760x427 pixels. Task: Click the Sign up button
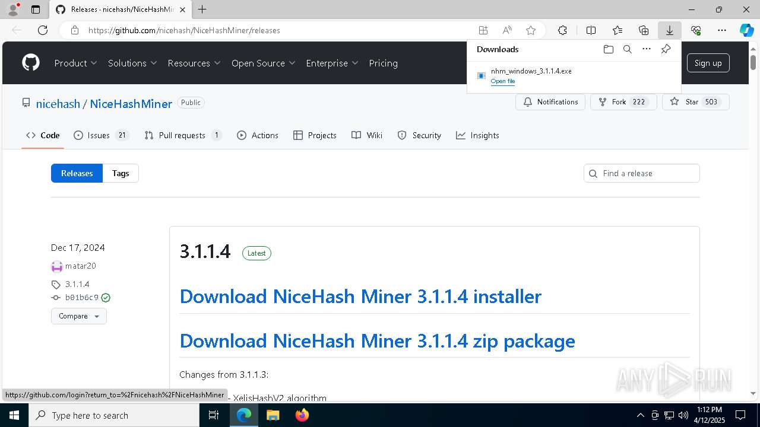coord(708,63)
